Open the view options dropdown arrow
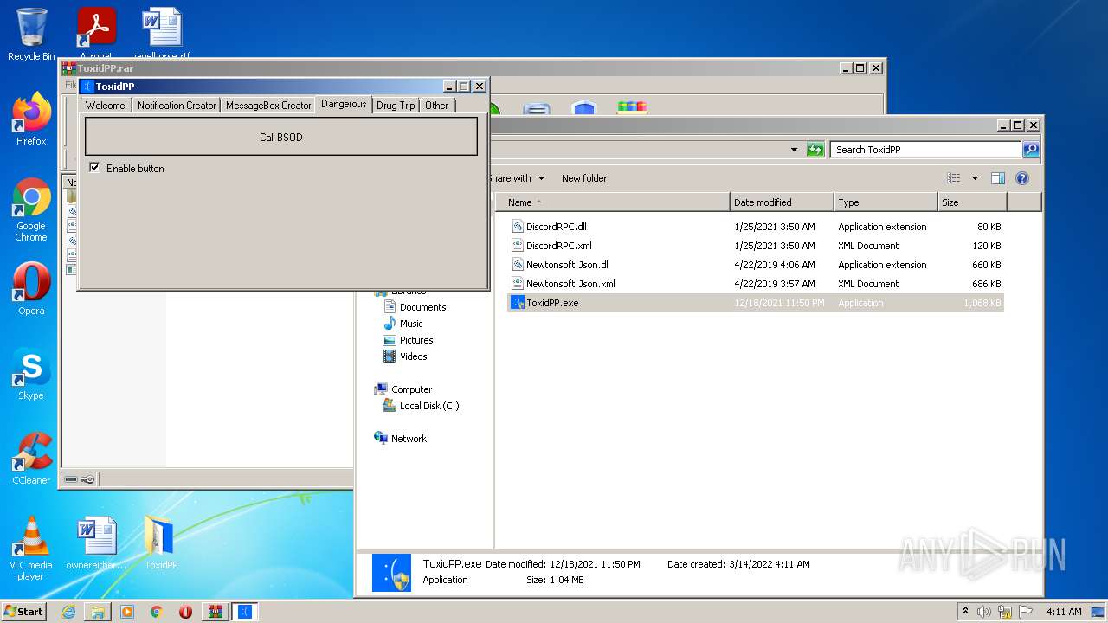 tap(975, 178)
